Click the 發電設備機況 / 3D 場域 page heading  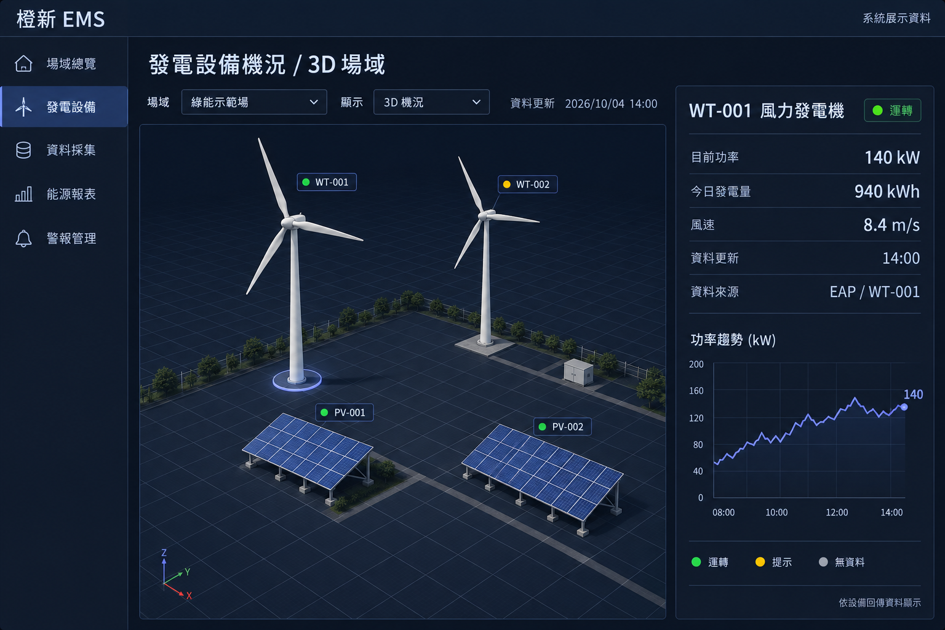[267, 65]
